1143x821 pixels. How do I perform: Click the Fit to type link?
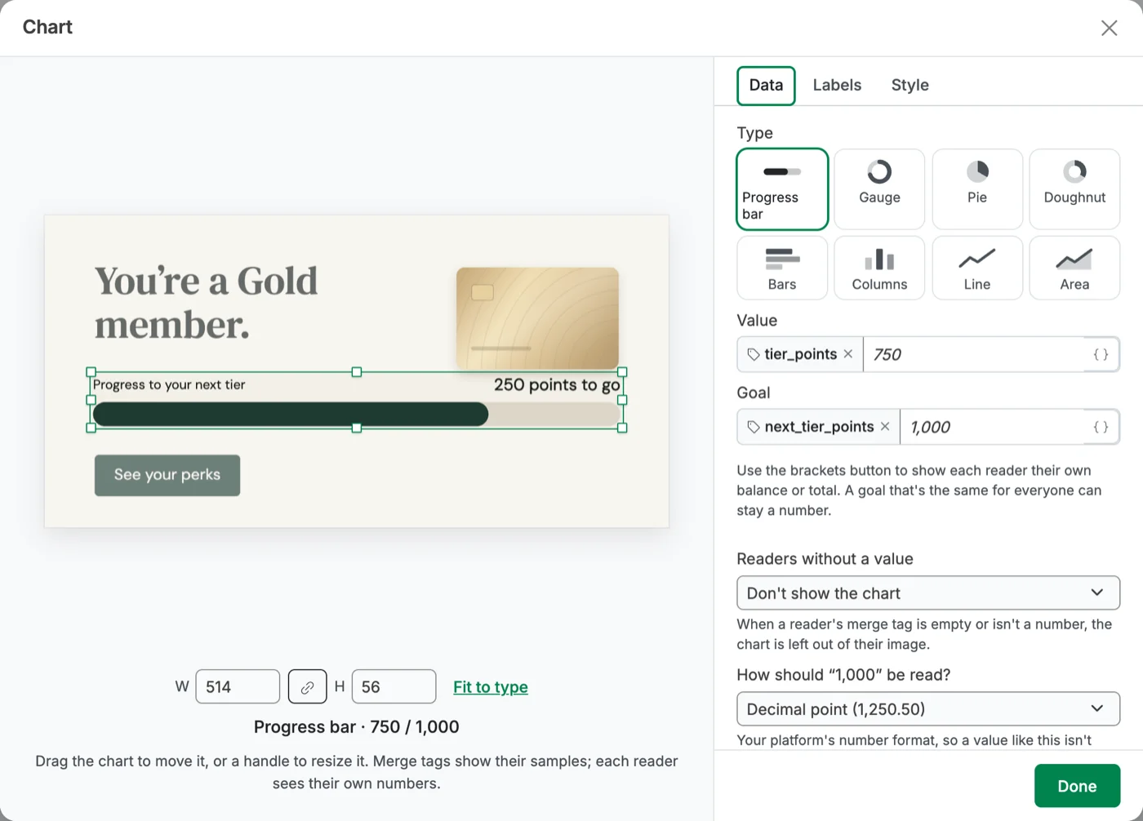pos(491,687)
